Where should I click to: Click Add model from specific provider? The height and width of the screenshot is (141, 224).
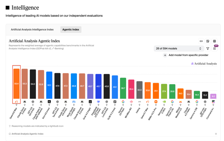(x=188, y=55)
